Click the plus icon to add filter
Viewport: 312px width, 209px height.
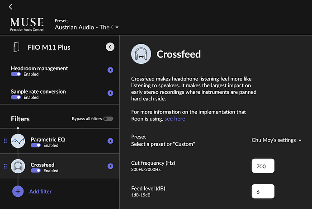coord(18,191)
